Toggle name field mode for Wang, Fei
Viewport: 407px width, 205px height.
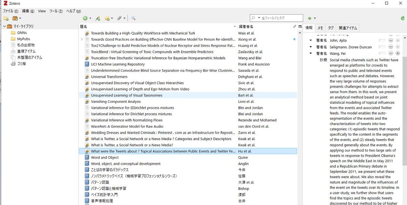point(382,53)
